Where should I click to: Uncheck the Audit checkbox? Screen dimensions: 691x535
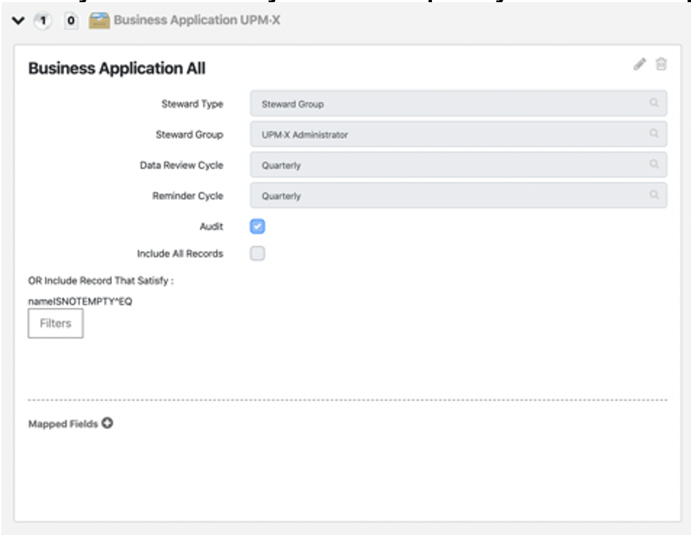pos(257,226)
